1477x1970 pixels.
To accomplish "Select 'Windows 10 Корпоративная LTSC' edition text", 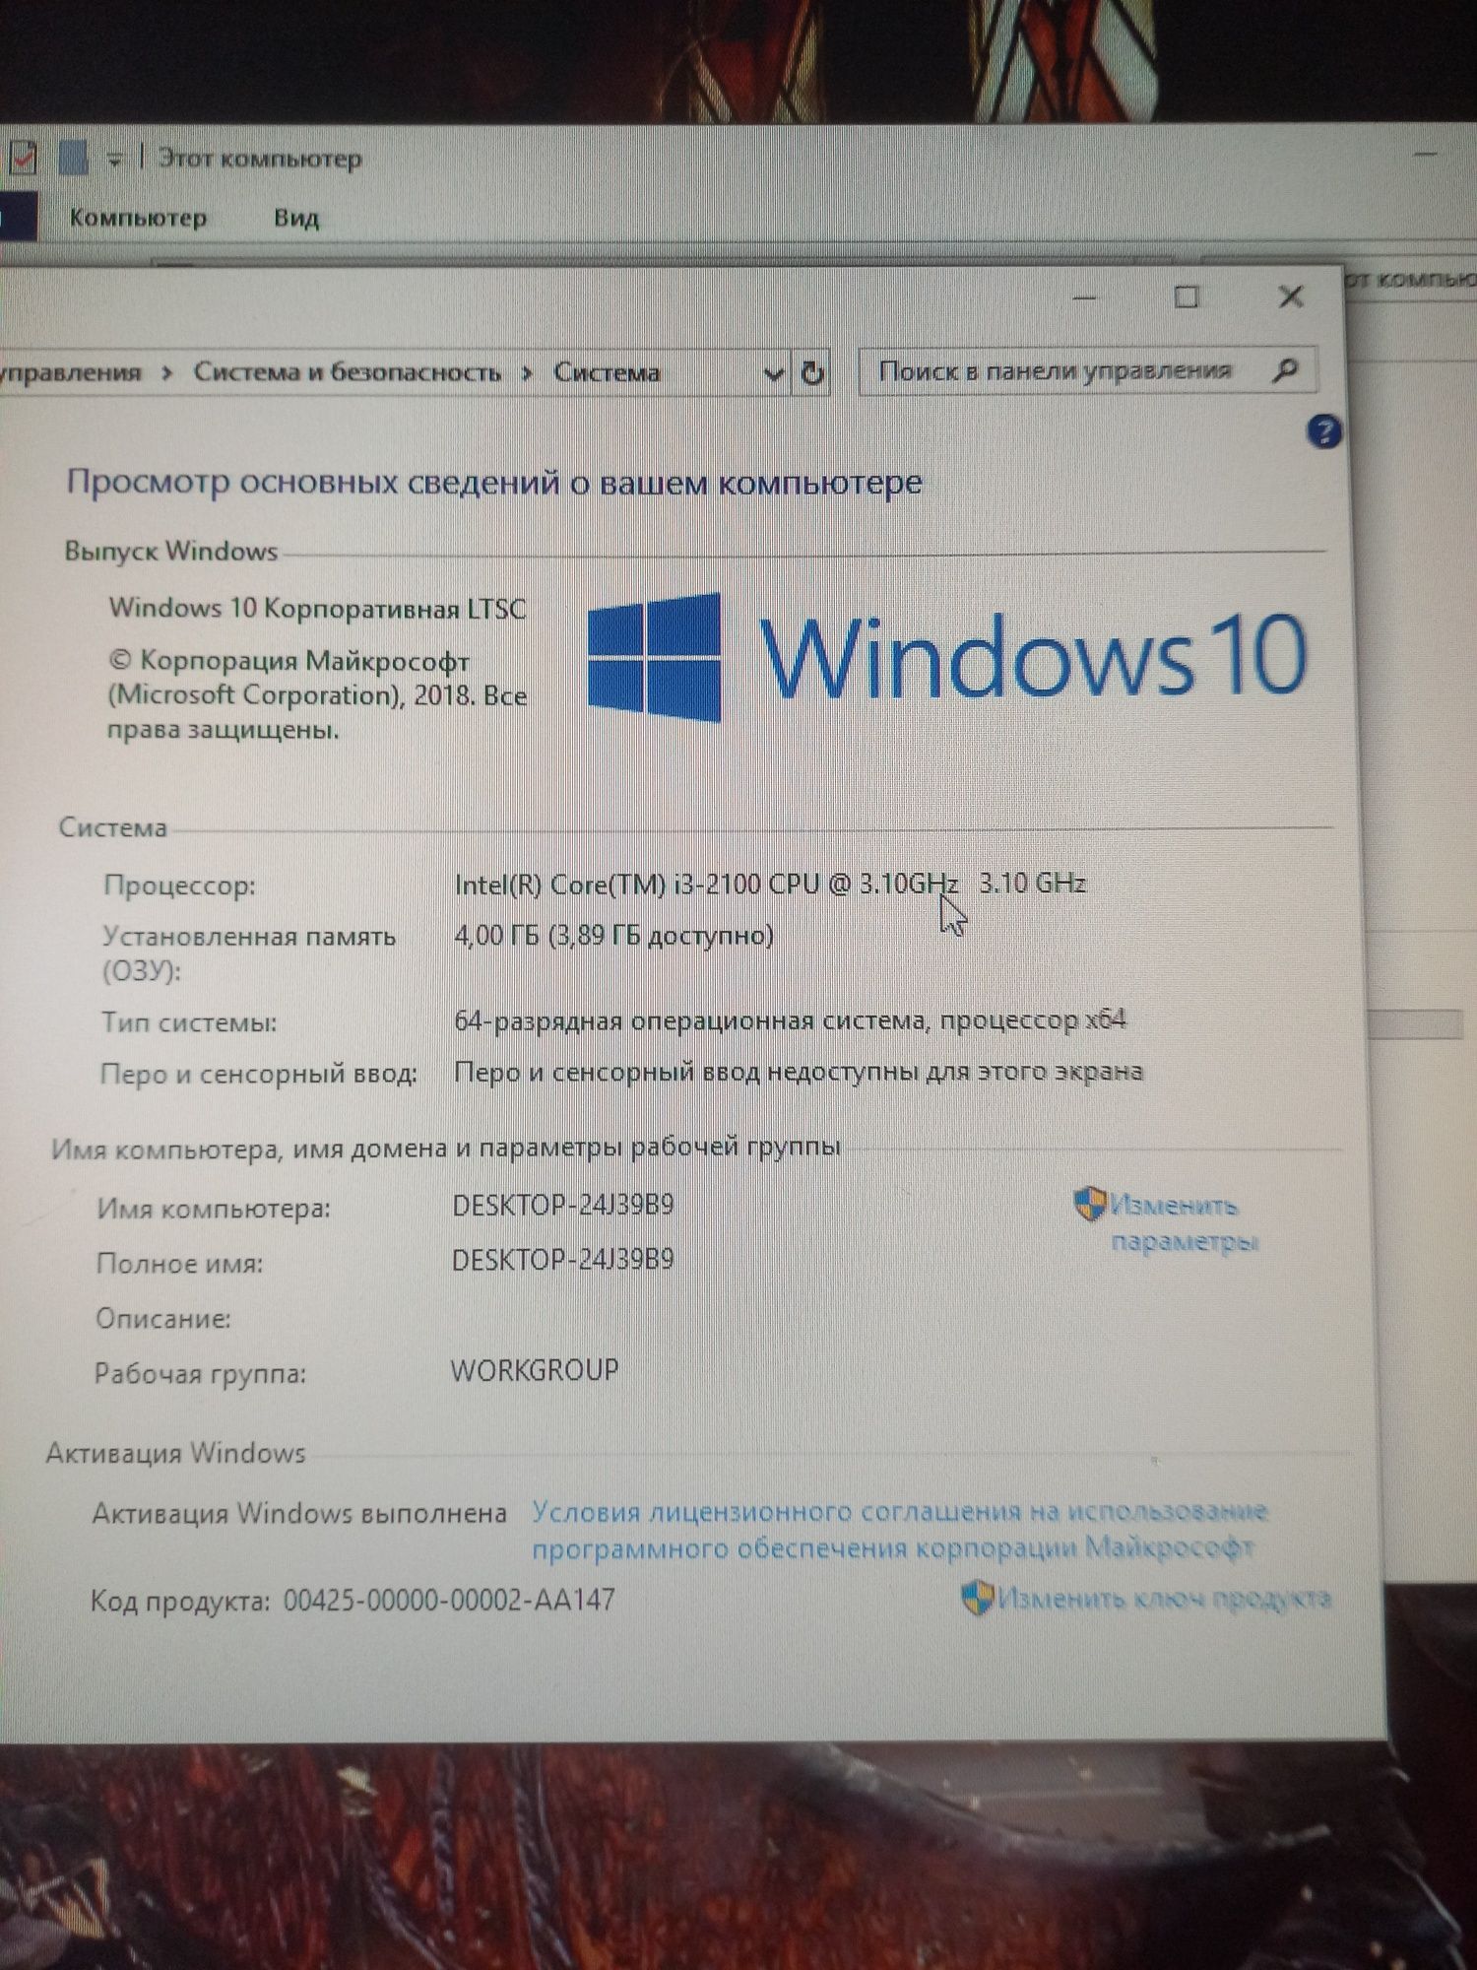I will 317,608.
